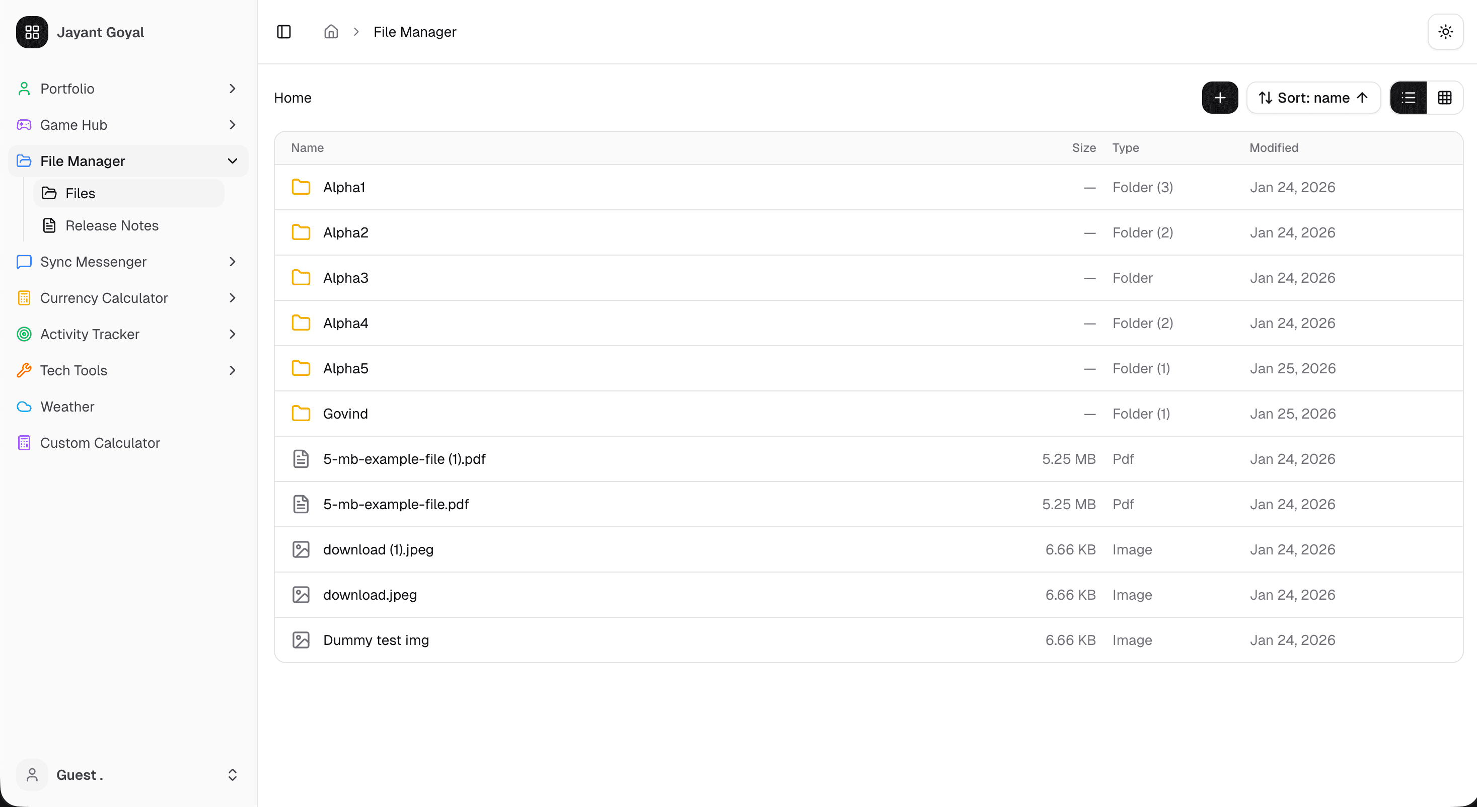Click the Game Hub controller icon
1477x807 pixels.
(x=24, y=124)
